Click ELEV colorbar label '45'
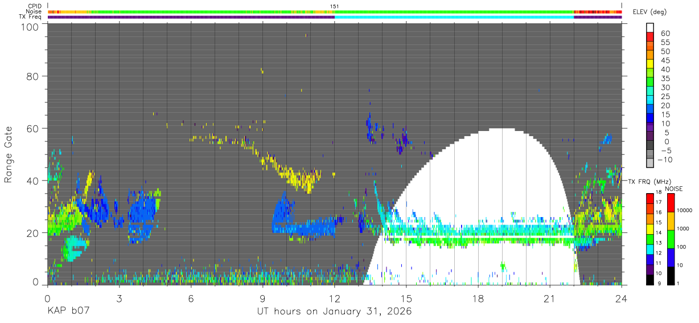 665,60
